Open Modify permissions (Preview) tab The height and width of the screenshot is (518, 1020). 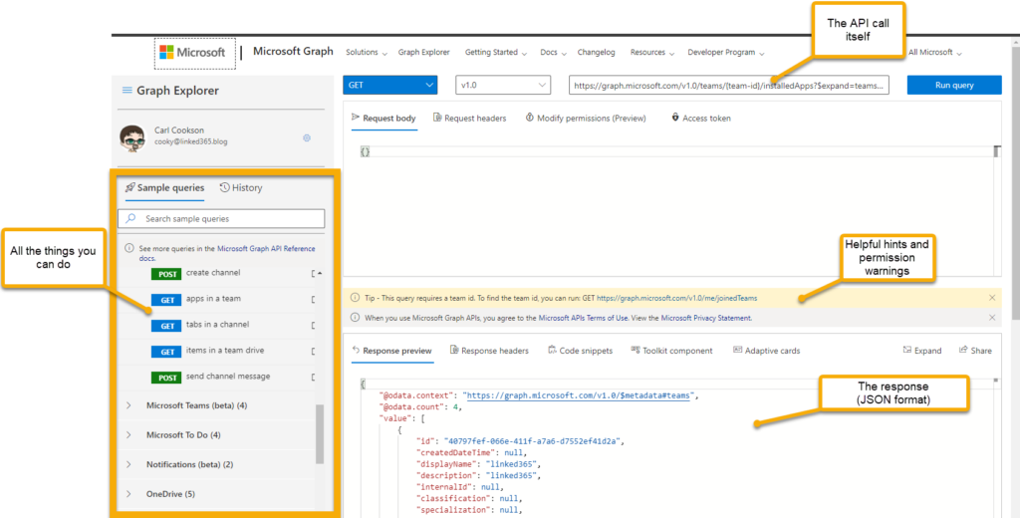tap(586, 119)
